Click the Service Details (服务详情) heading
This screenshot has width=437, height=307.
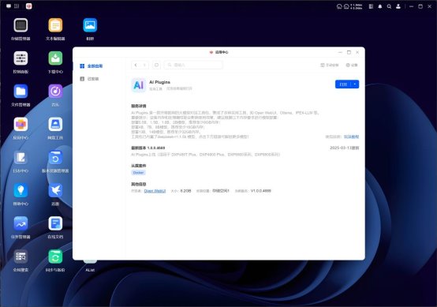(x=139, y=106)
